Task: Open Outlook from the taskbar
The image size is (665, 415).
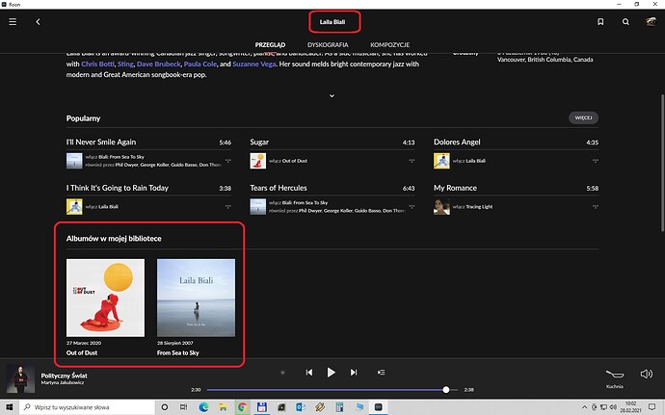Action: click(x=301, y=407)
